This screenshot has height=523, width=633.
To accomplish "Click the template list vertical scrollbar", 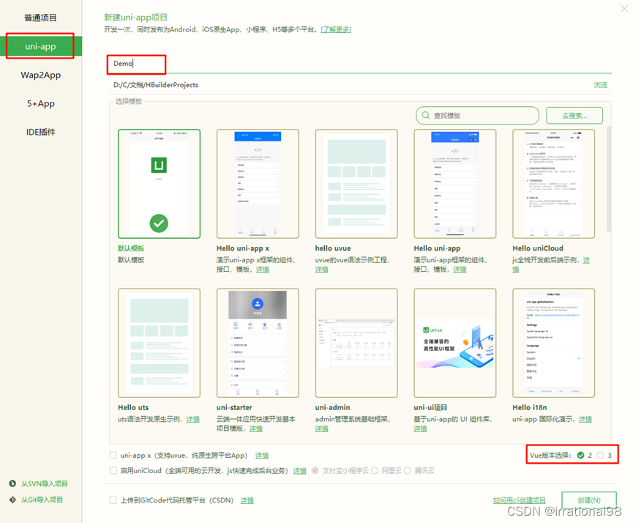I will click(x=609, y=179).
